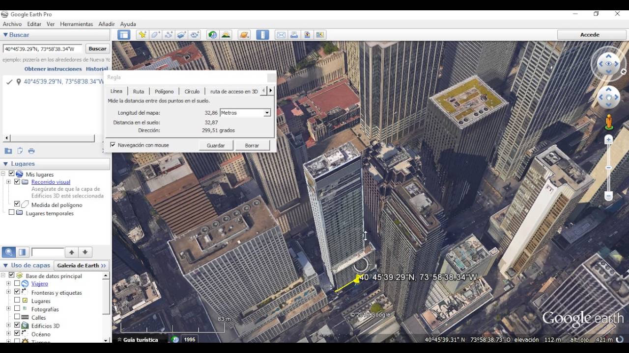The width and height of the screenshot is (629, 353).
Task: Click the ruler tool icon in toolbar
Action: point(263,35)
